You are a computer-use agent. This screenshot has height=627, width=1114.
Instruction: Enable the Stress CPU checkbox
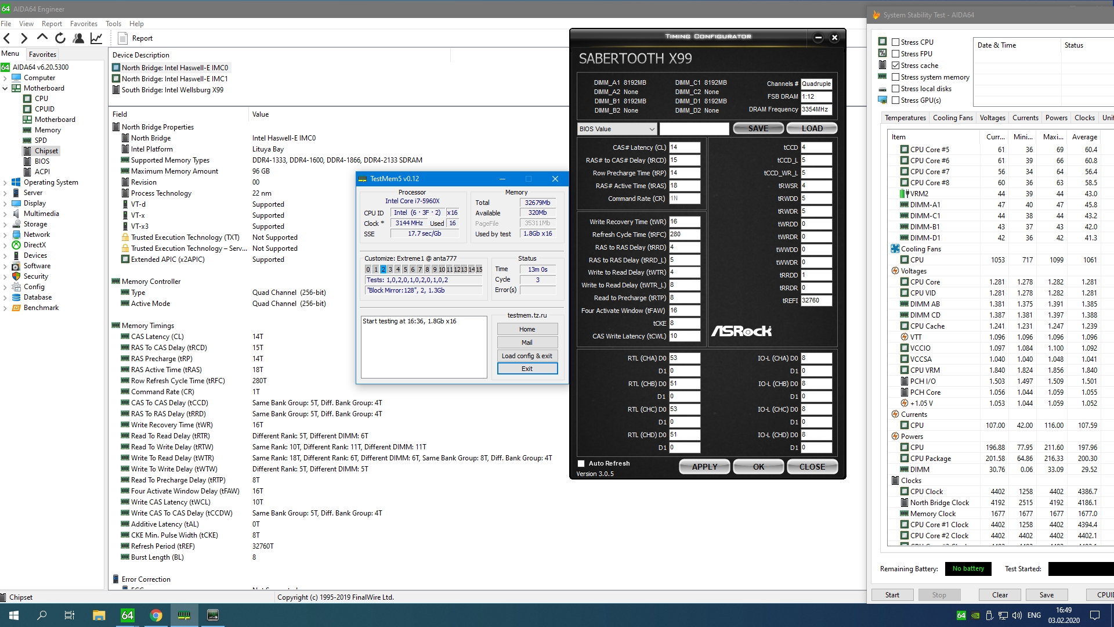pos(895,42)
